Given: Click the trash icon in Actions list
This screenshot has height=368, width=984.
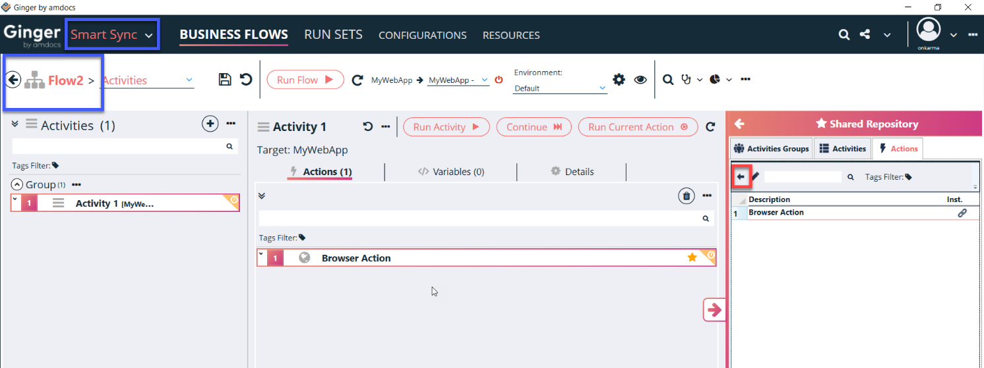Looking at the screenshot, I should pyautogui.click(x=687, y=196).
